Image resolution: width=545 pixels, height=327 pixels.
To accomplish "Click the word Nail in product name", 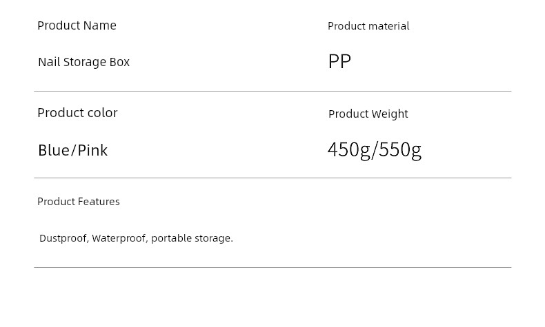I will coord(49,62).
